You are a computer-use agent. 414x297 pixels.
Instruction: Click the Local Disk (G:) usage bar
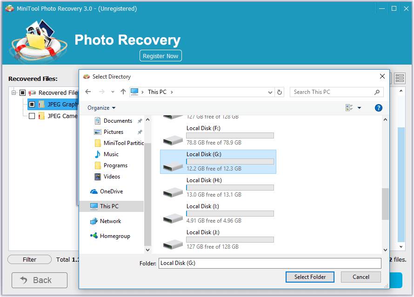point(230,161)
